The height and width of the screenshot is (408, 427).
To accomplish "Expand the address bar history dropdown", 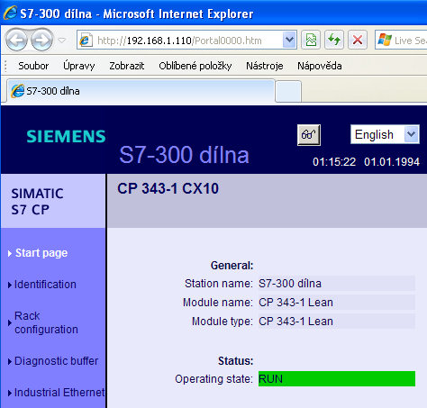I will [x=289, y=40].
